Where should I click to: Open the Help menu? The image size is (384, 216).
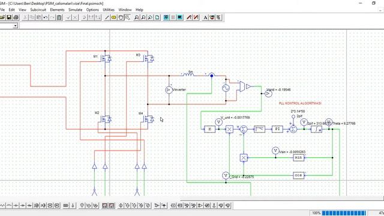tap(139, 10)
